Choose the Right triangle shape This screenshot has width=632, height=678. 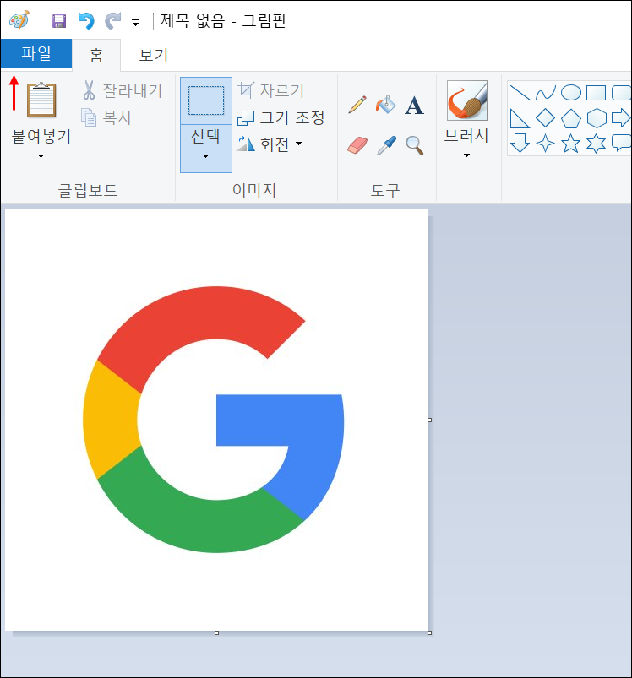520,118
